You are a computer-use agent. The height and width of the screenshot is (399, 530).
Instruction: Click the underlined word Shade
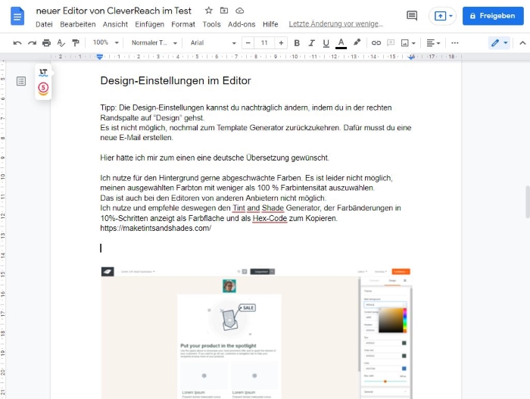click(x=273, y=208)
